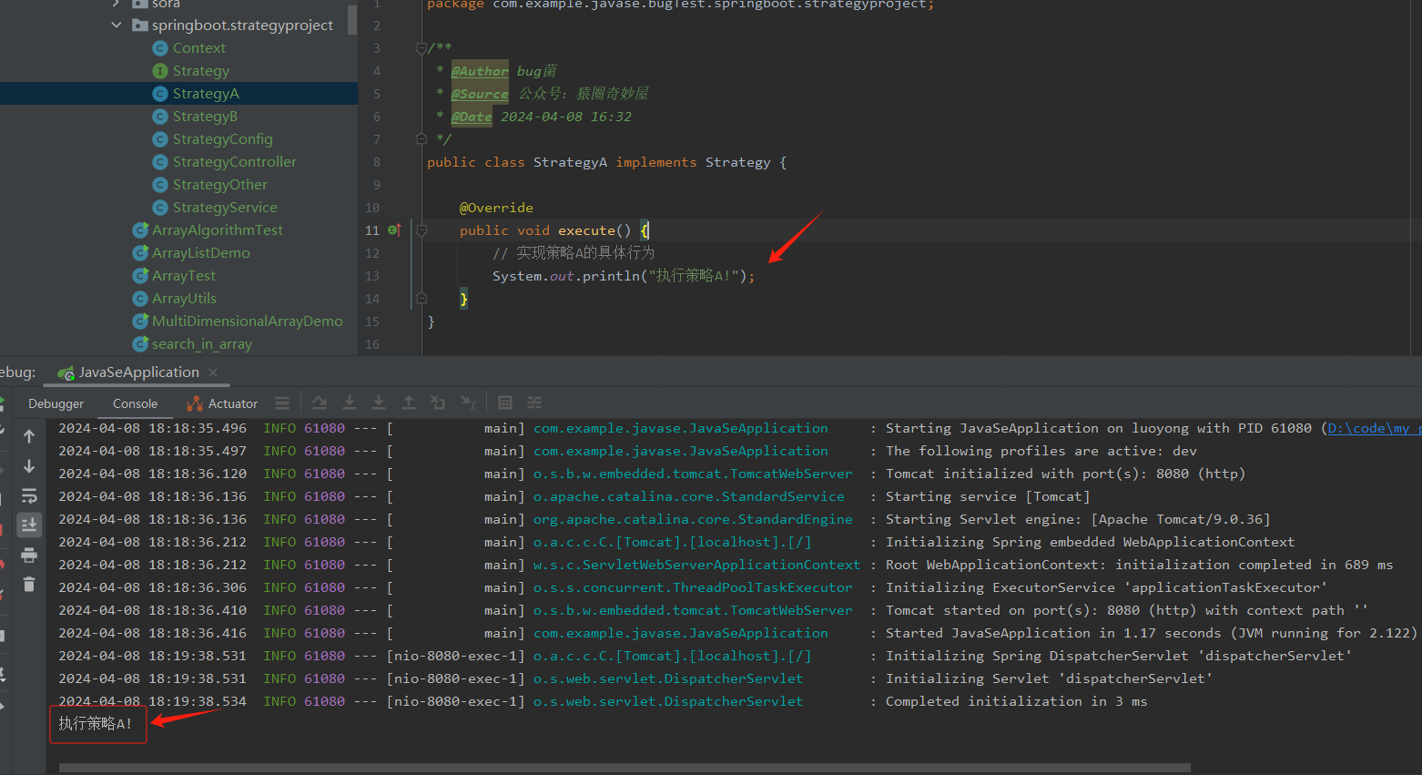
Task: Click the Evaluate Expression calculator icon
Action: (x=505, y=403)
